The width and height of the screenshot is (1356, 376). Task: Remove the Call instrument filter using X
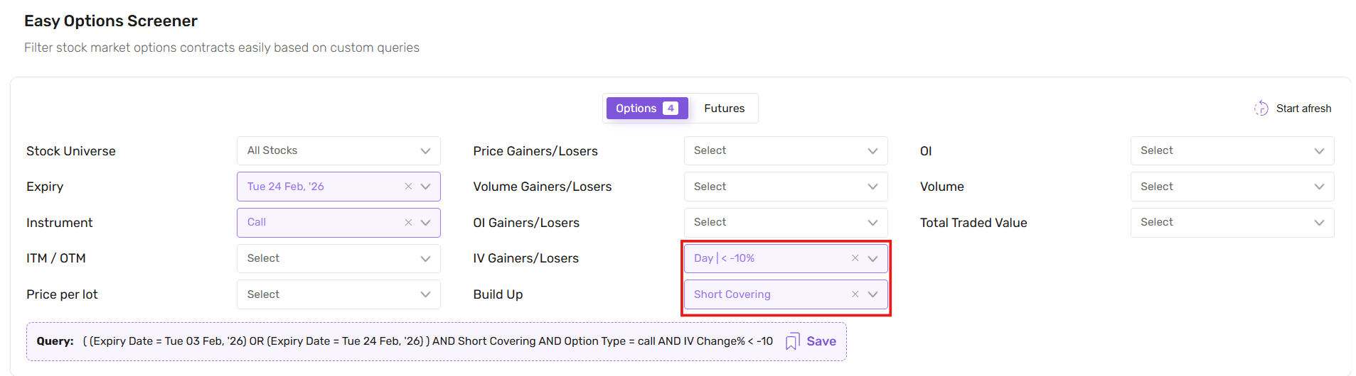pyautogui.click(x=408, y=223)
